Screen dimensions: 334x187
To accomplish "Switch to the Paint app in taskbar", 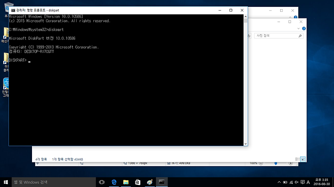I will (150, 182).
